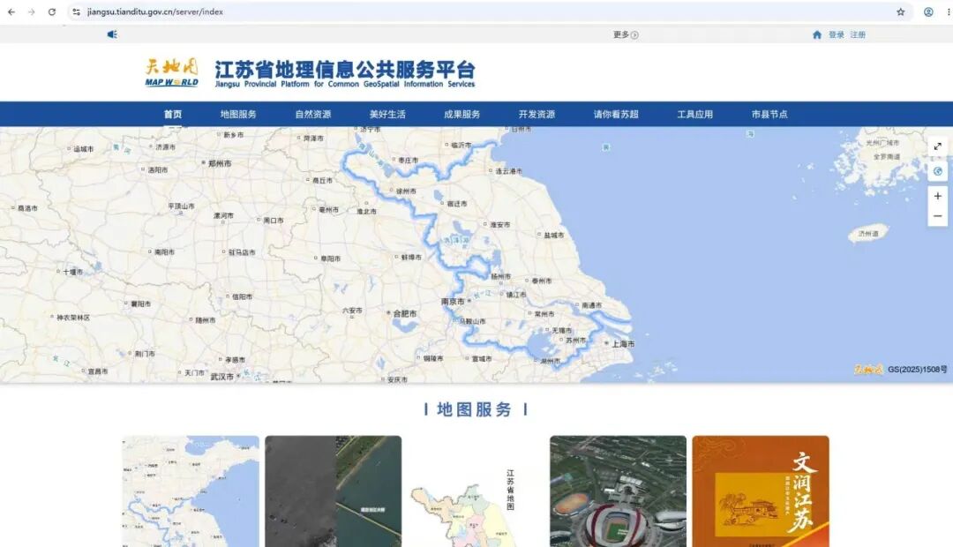Click 武汉市 label on the map
The height and width of the screenshot is (547, 953).
pyautogui.click(x=221, y=377)
